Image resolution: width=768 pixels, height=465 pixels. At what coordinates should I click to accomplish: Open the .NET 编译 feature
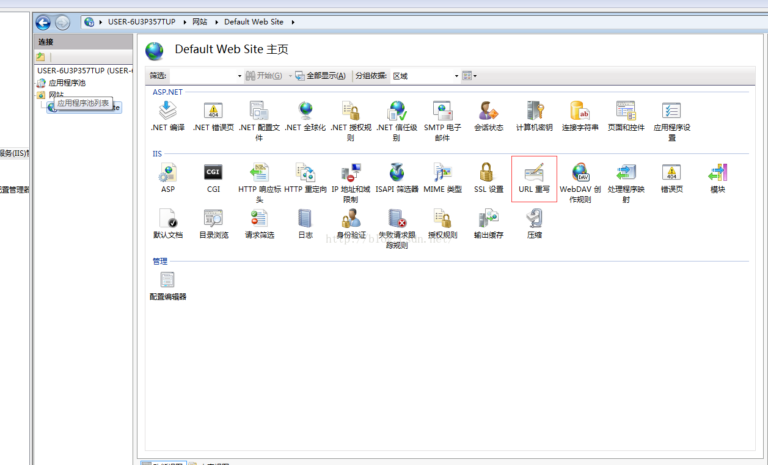pyautogui.click(x=168, y=116)
